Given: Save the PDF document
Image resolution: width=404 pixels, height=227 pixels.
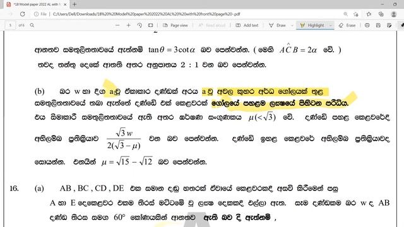Looking at the screenshot, I should pos(378,25).
